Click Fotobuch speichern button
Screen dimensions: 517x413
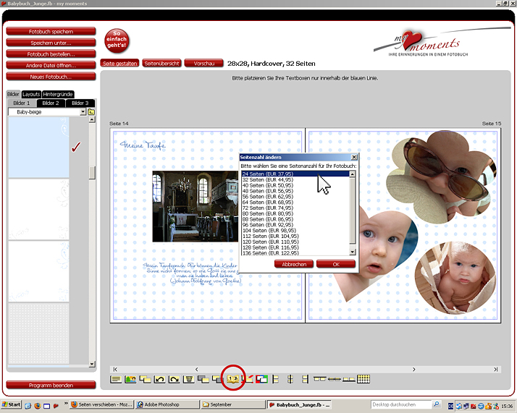click(x=51, y=32)
